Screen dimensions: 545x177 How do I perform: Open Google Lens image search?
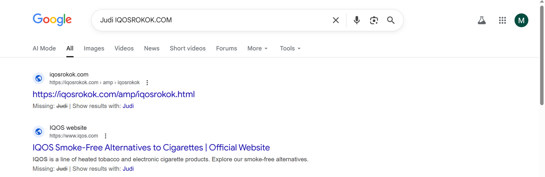(x=374, y=20)
